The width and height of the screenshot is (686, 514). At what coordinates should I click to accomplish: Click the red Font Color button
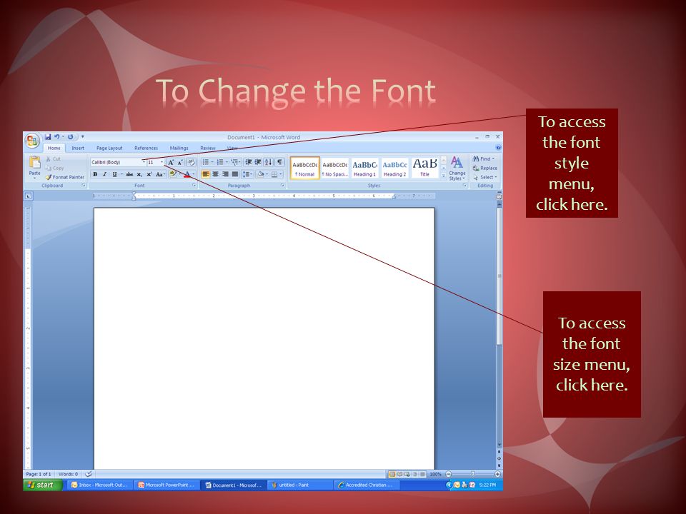[187, 174]
